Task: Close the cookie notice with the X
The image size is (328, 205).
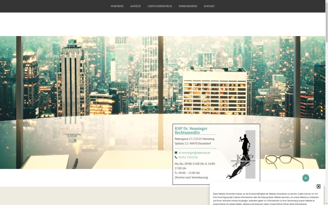Action: coord(318,186)
